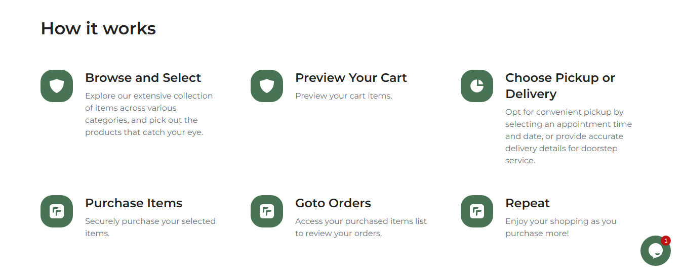682x276 pixels.
Task: Click the 'Preview your cart items' text
Action: click(344, 96)
